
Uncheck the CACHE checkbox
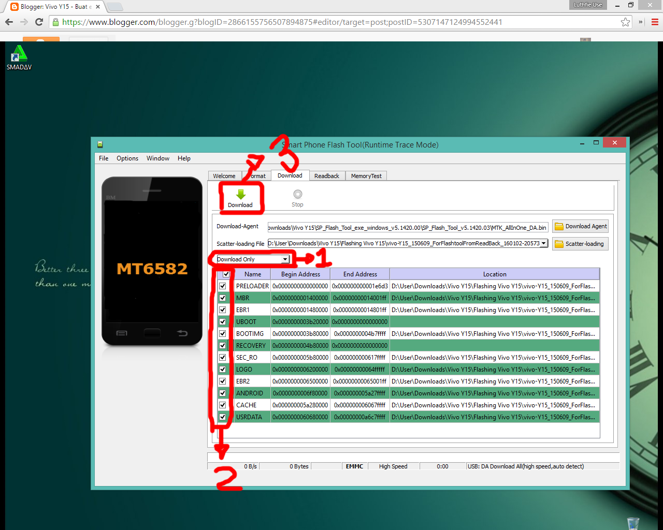coord(223,405)
